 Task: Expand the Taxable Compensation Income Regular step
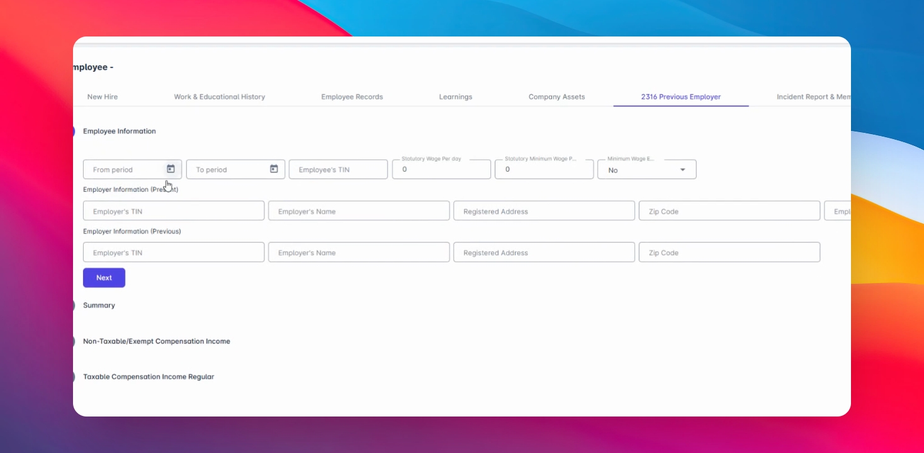click(x=149, y=377)
